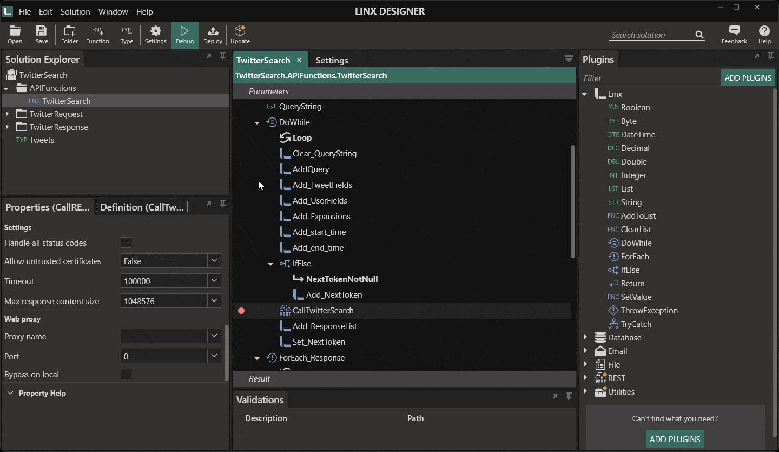Save the solution using the Save icon

point(42,35)
